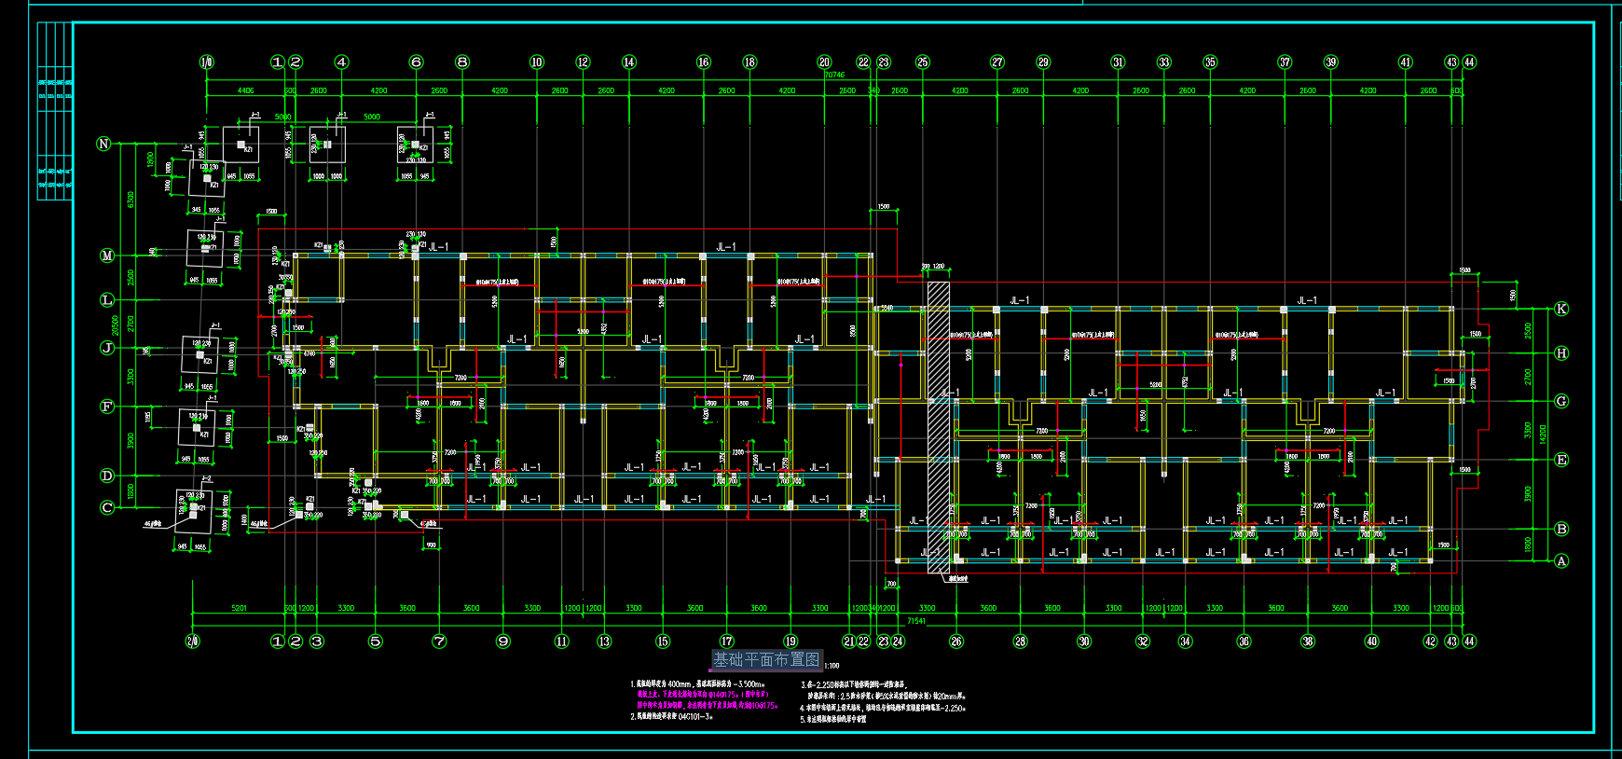Select the vertical overall dimension 20500
Image resolution: width=1622 pixels, height=759 pixels.
[x=116, y=325]
